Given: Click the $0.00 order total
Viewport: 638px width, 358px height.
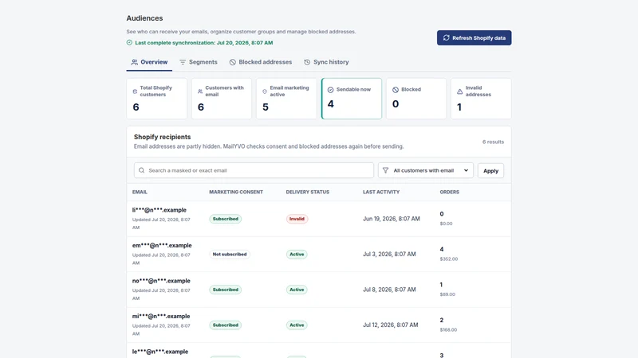Looking at the screenshot, I should click(x=446, y=224).
